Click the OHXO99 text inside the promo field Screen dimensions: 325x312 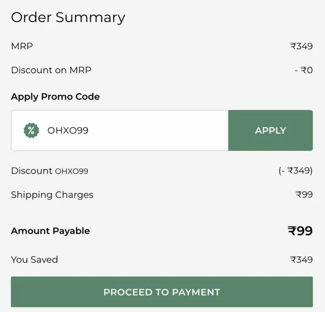pos(68,131)
